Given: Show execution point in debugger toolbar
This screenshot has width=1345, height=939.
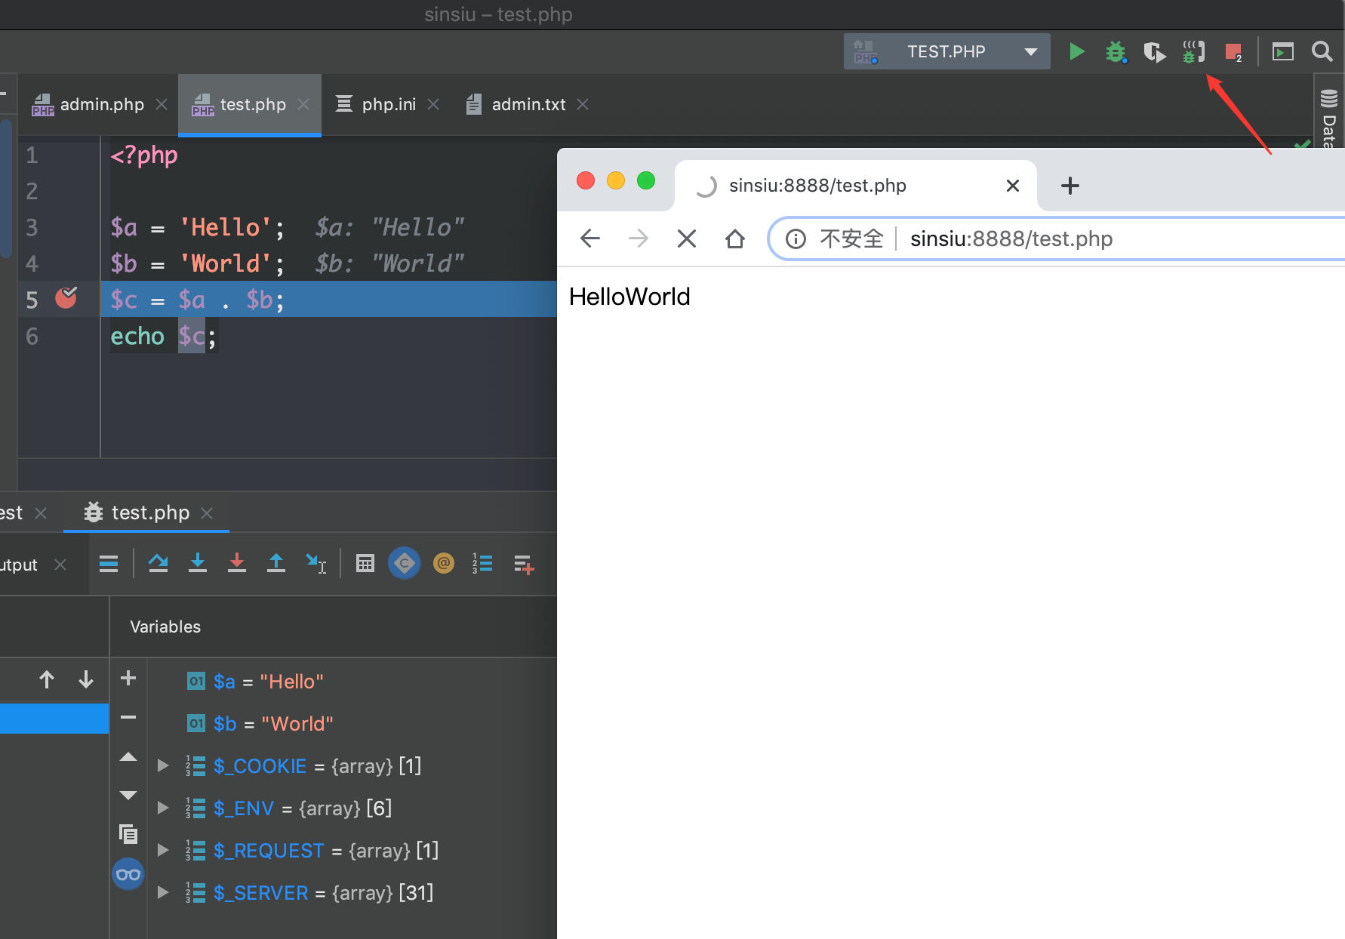Looking at the screenshot, I should pyautogui.click(x=109, y=564).
